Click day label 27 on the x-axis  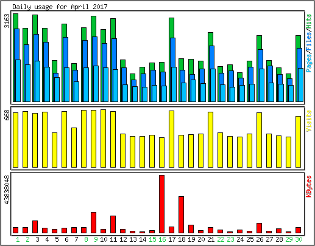click(x=269, y=239)
